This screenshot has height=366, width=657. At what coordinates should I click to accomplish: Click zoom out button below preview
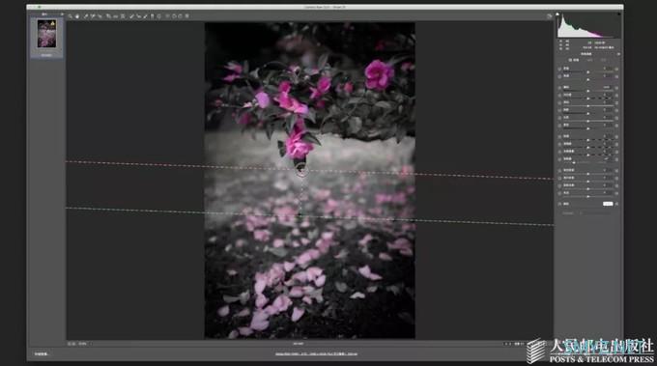click(x=70, y=344)
